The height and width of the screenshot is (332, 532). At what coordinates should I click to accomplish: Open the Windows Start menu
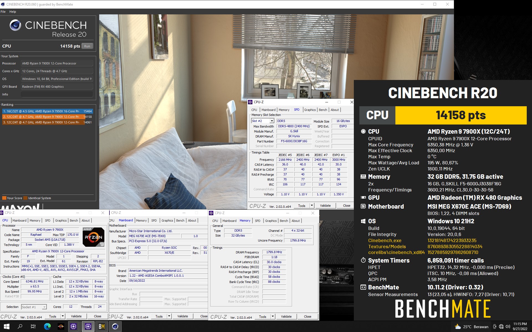(x=7, y=326)
